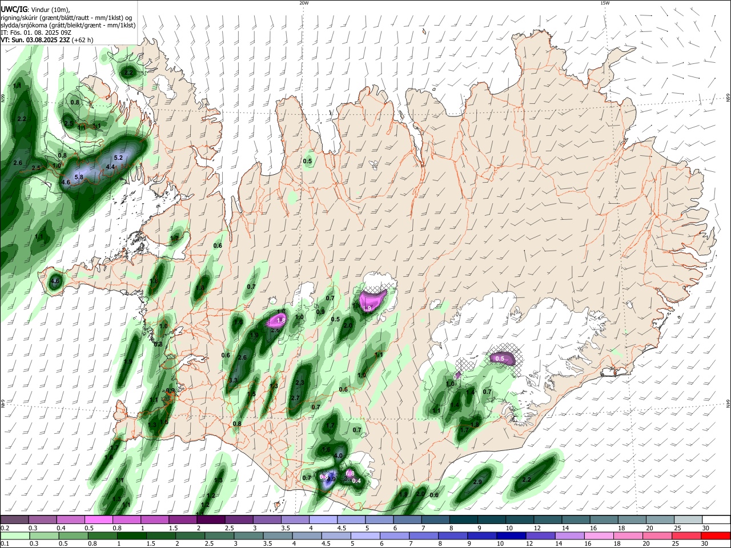
Task: Select the royal blue 9 swatch in lower legend
Action: point(482,535)
